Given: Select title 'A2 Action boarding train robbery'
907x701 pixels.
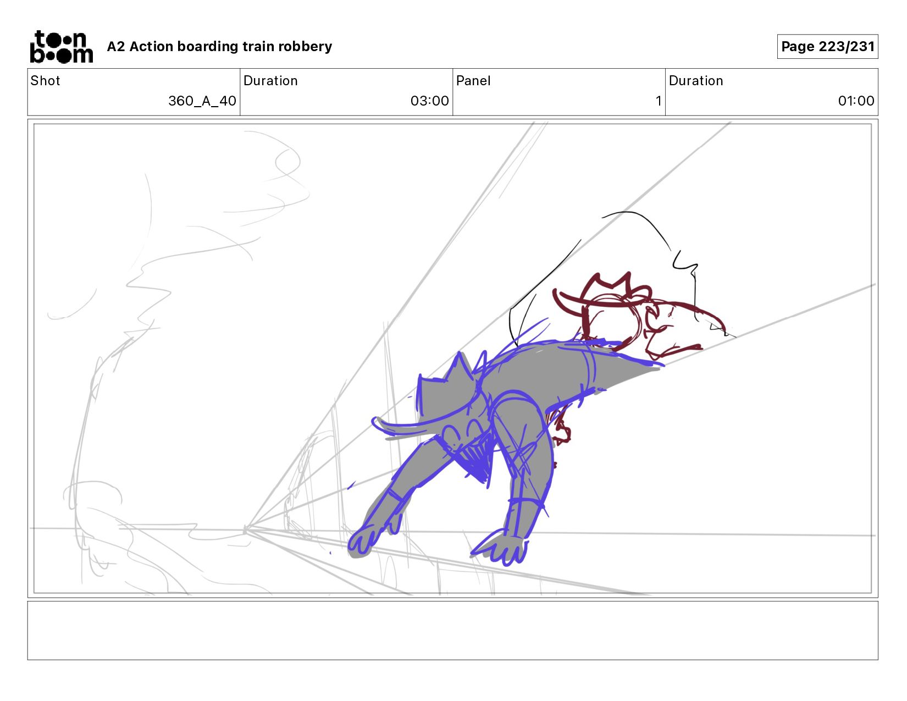Looking at the screenshot, I should pyautogui.click(x=219, y=47).
